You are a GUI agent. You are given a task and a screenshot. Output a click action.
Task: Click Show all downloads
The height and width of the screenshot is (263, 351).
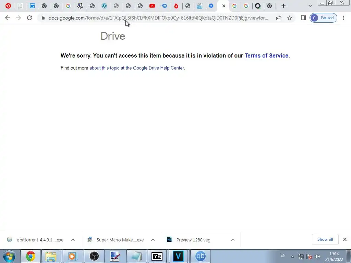click(325, 239)
